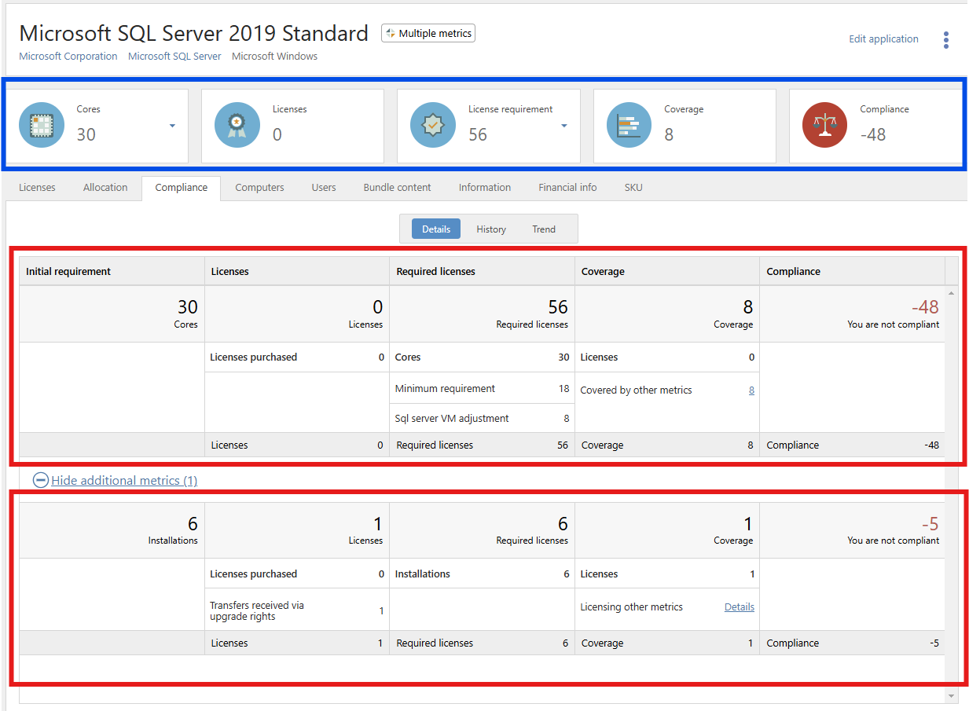Viewport: 969px width, 711px height.
Task: Open the Financial info tab
Action: (x=567, y=187)
